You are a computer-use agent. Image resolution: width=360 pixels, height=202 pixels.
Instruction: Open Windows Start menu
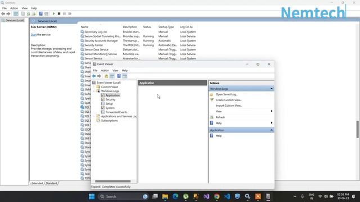(92, 196)
